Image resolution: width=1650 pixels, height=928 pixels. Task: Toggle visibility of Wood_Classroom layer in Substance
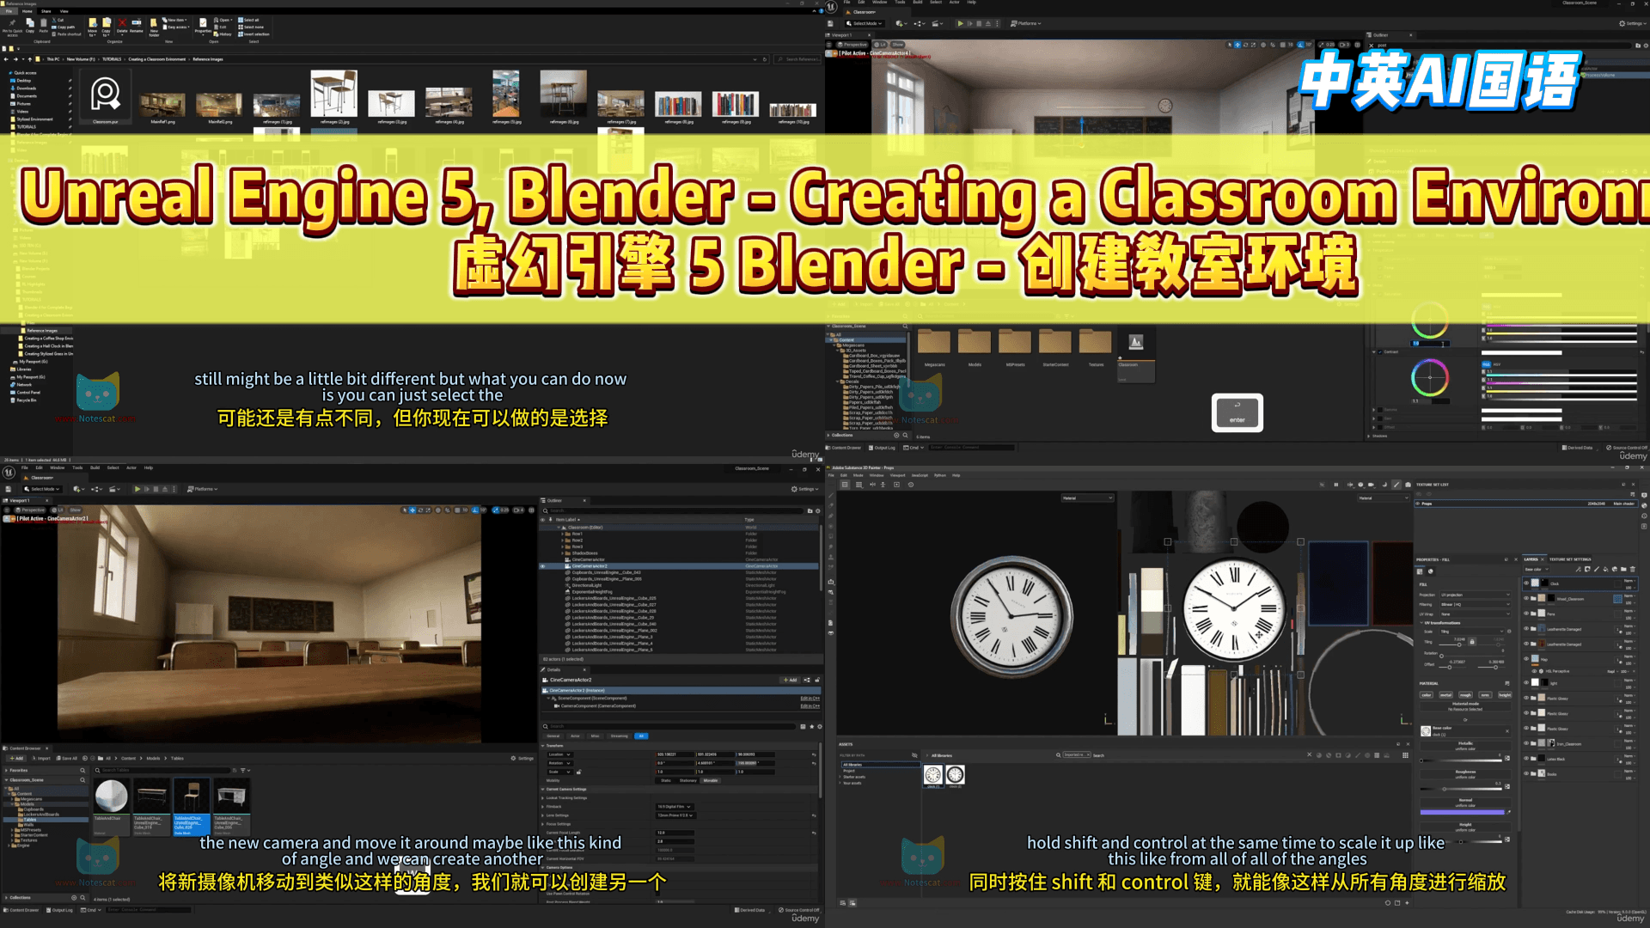pos(1526,599)
